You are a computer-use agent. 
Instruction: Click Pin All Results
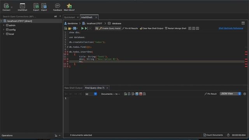click(x=130, y=28)
